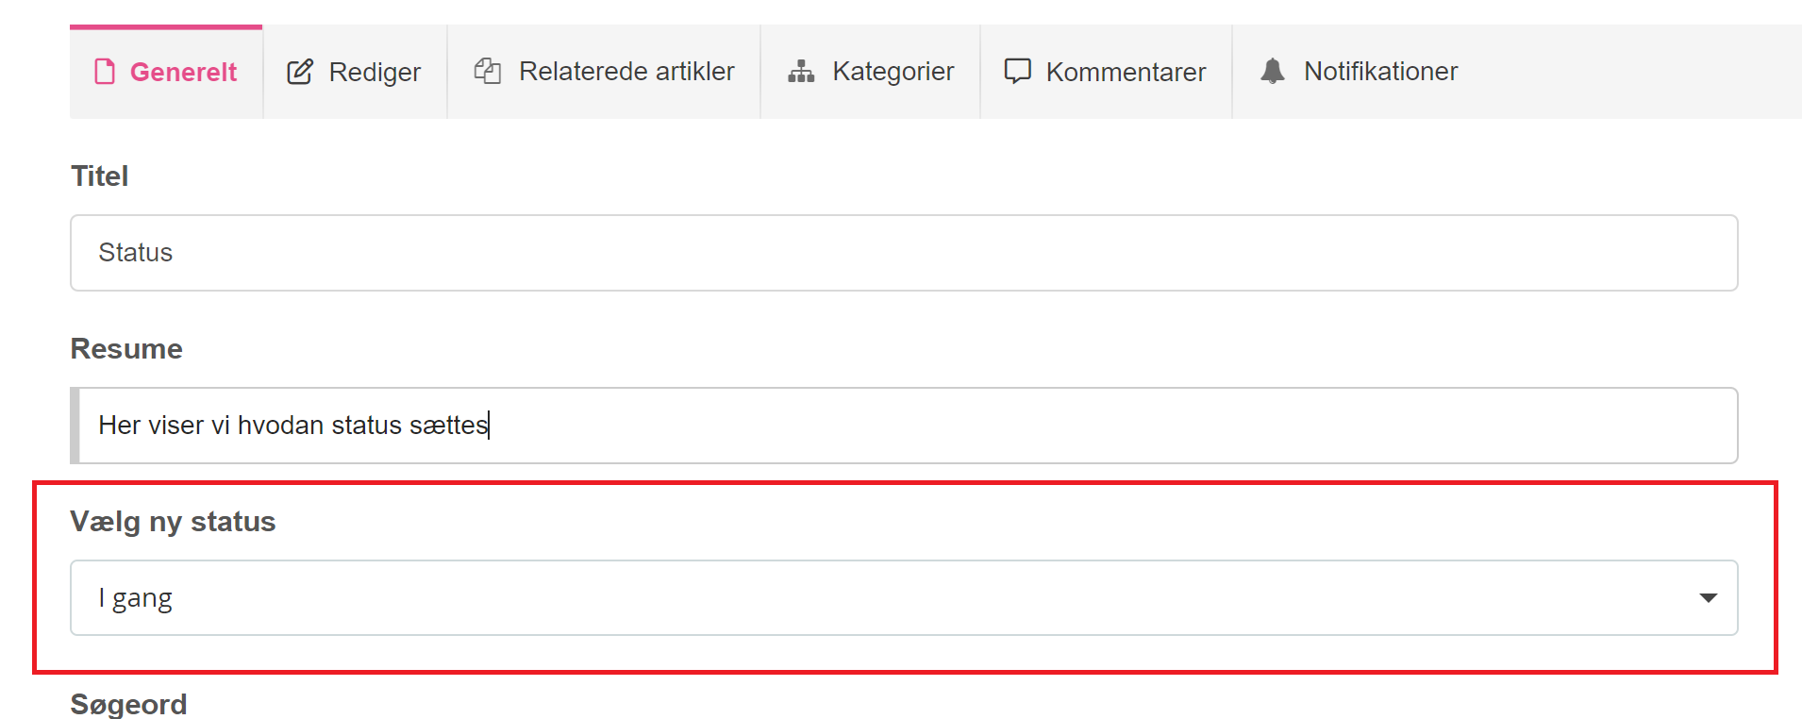Click the sitemap icon beside Kategorier
The height and width of the screenshot is (719, 1802).
(x=801, y=72)
